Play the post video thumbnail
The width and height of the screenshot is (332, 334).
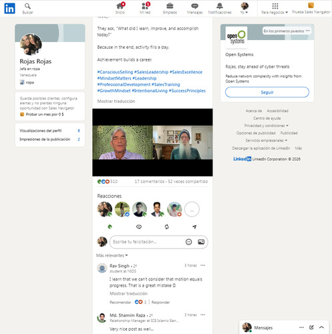152,142
